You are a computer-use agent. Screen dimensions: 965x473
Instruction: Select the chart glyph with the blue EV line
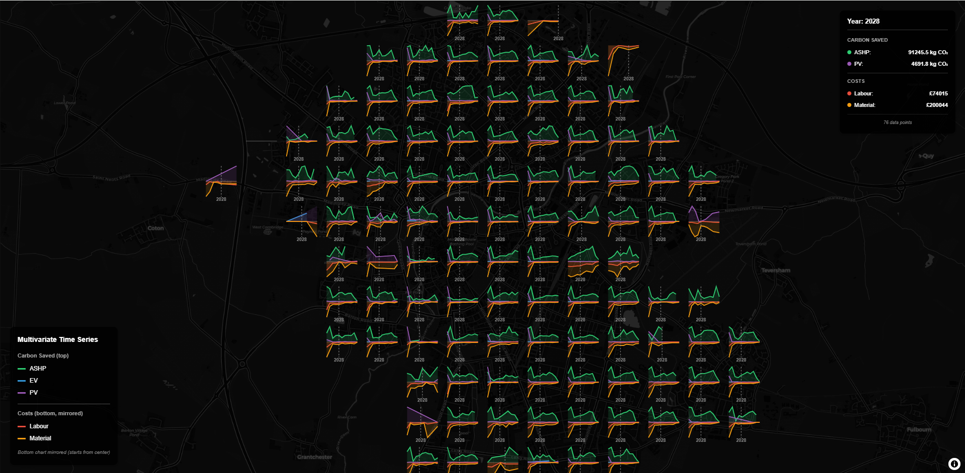pyautogui.click(x=302, y=221)
